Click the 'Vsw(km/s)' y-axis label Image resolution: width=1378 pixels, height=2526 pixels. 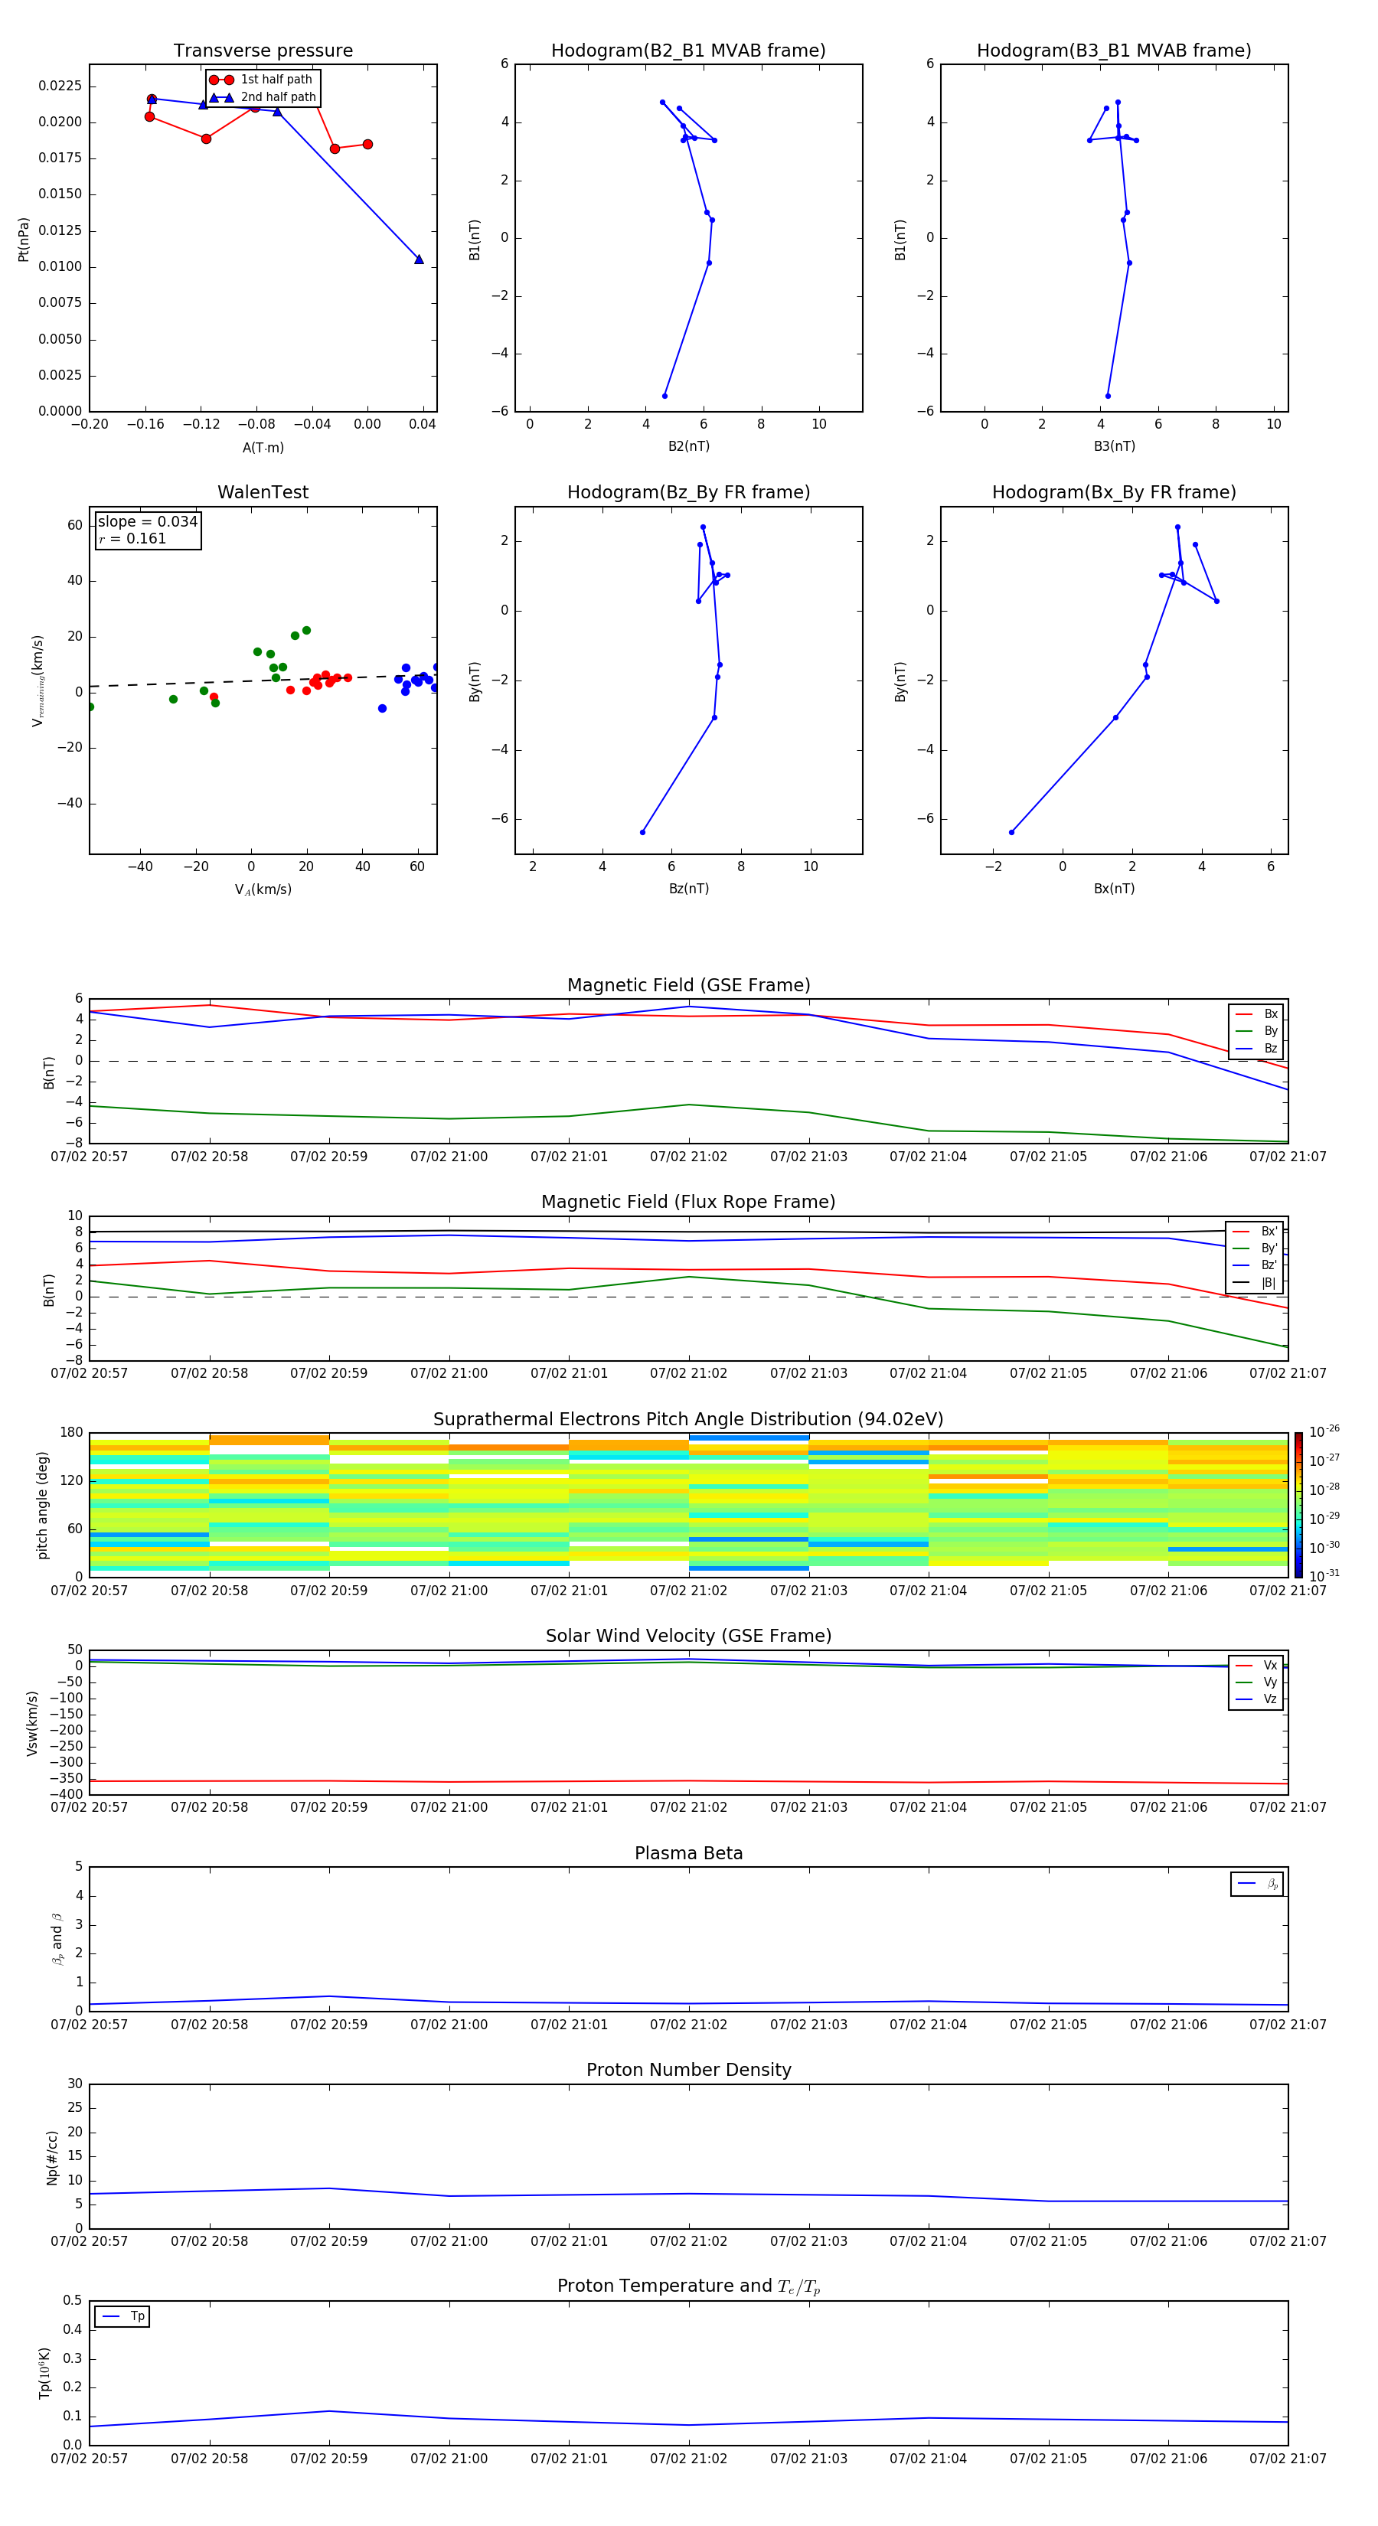(x=32, y=1723)
